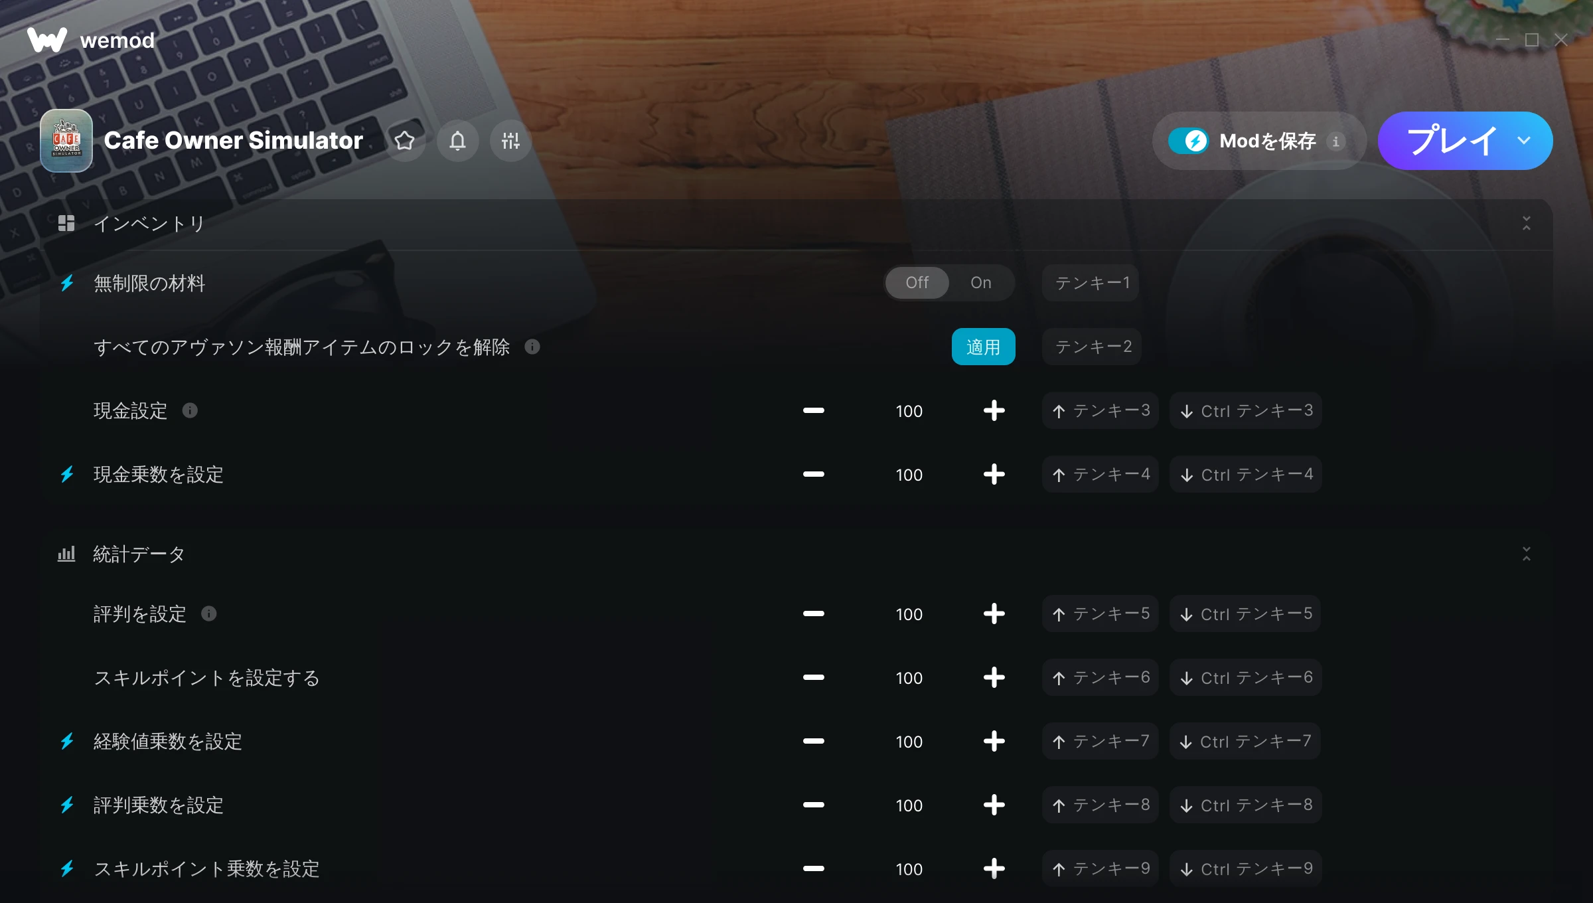The image size is (1593, 903).
Task: Add Cafe Owner Simulator to favorites star
Action: [x=404, y=141]
